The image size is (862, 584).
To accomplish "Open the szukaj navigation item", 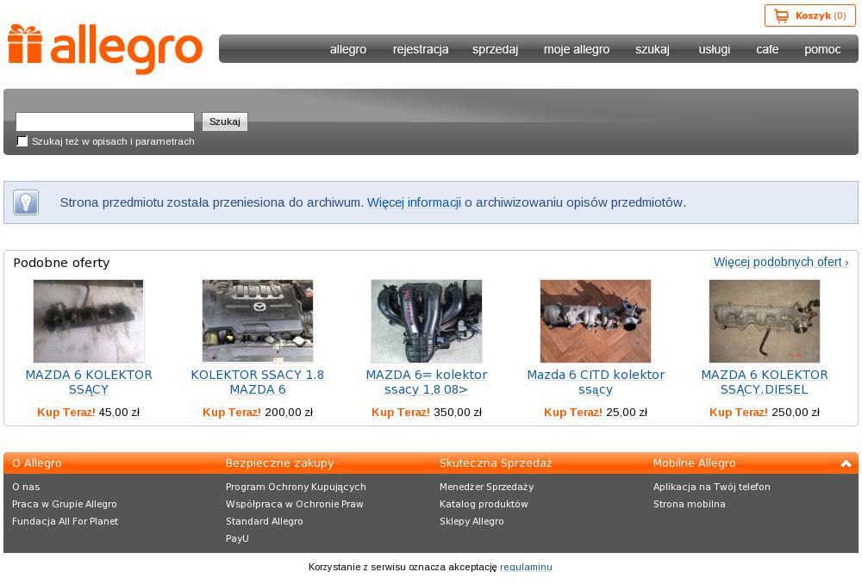I will click(x=653, y=49).
